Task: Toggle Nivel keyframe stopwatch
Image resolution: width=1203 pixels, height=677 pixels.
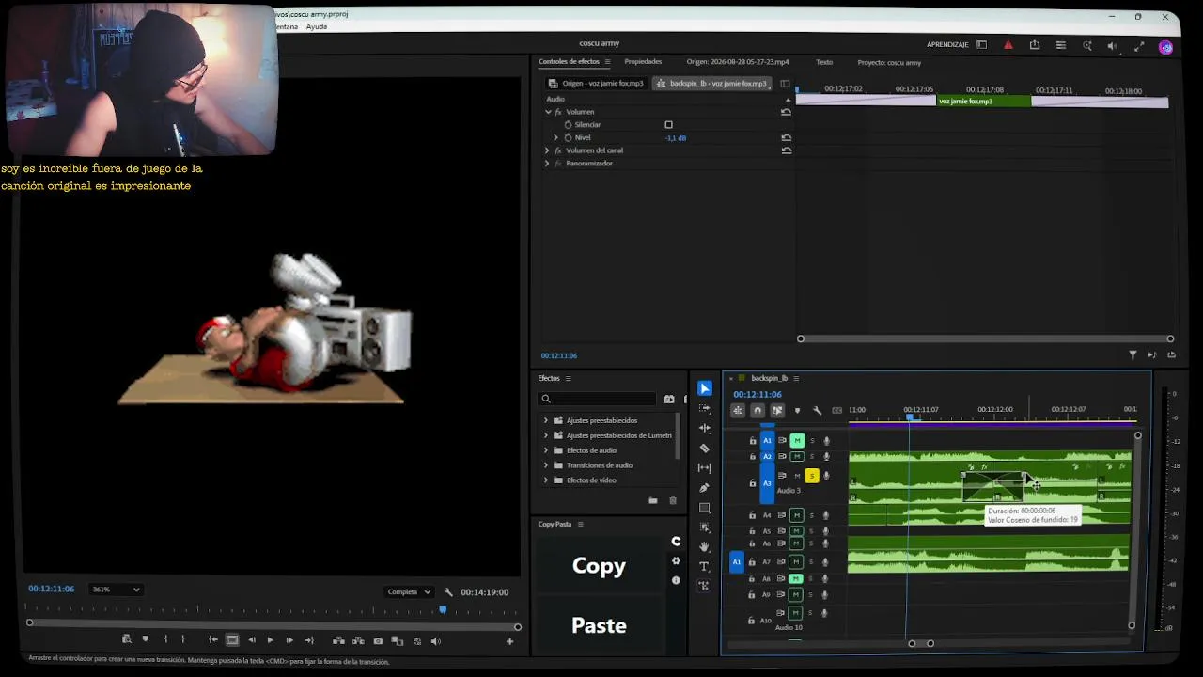Action: (x=568, y=137)
